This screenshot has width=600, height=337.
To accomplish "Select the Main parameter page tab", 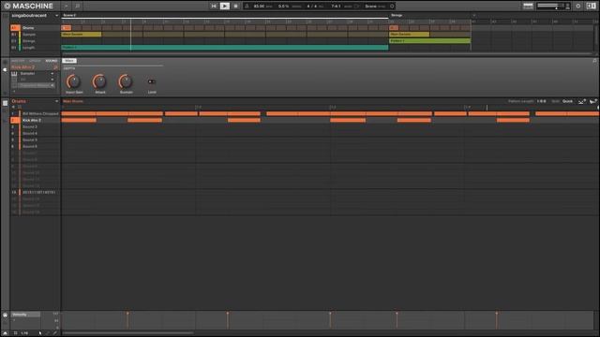I will pos(69,61).
